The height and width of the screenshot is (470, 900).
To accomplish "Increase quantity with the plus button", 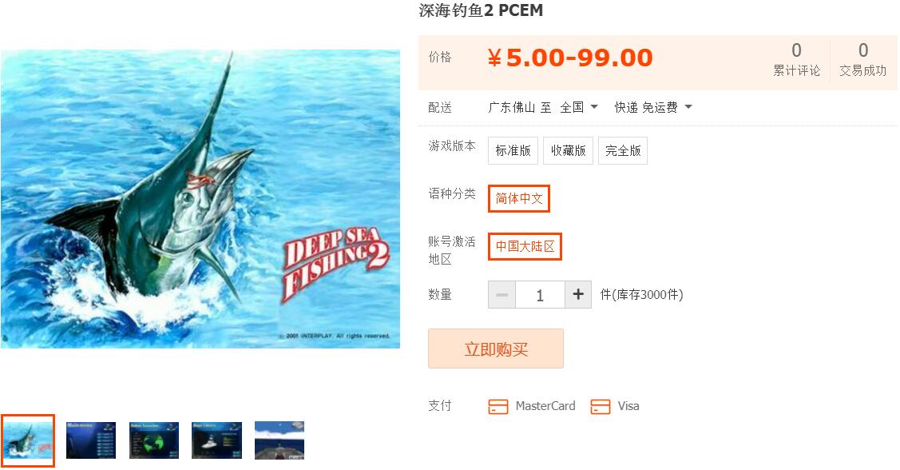I will tap(578, 295).
